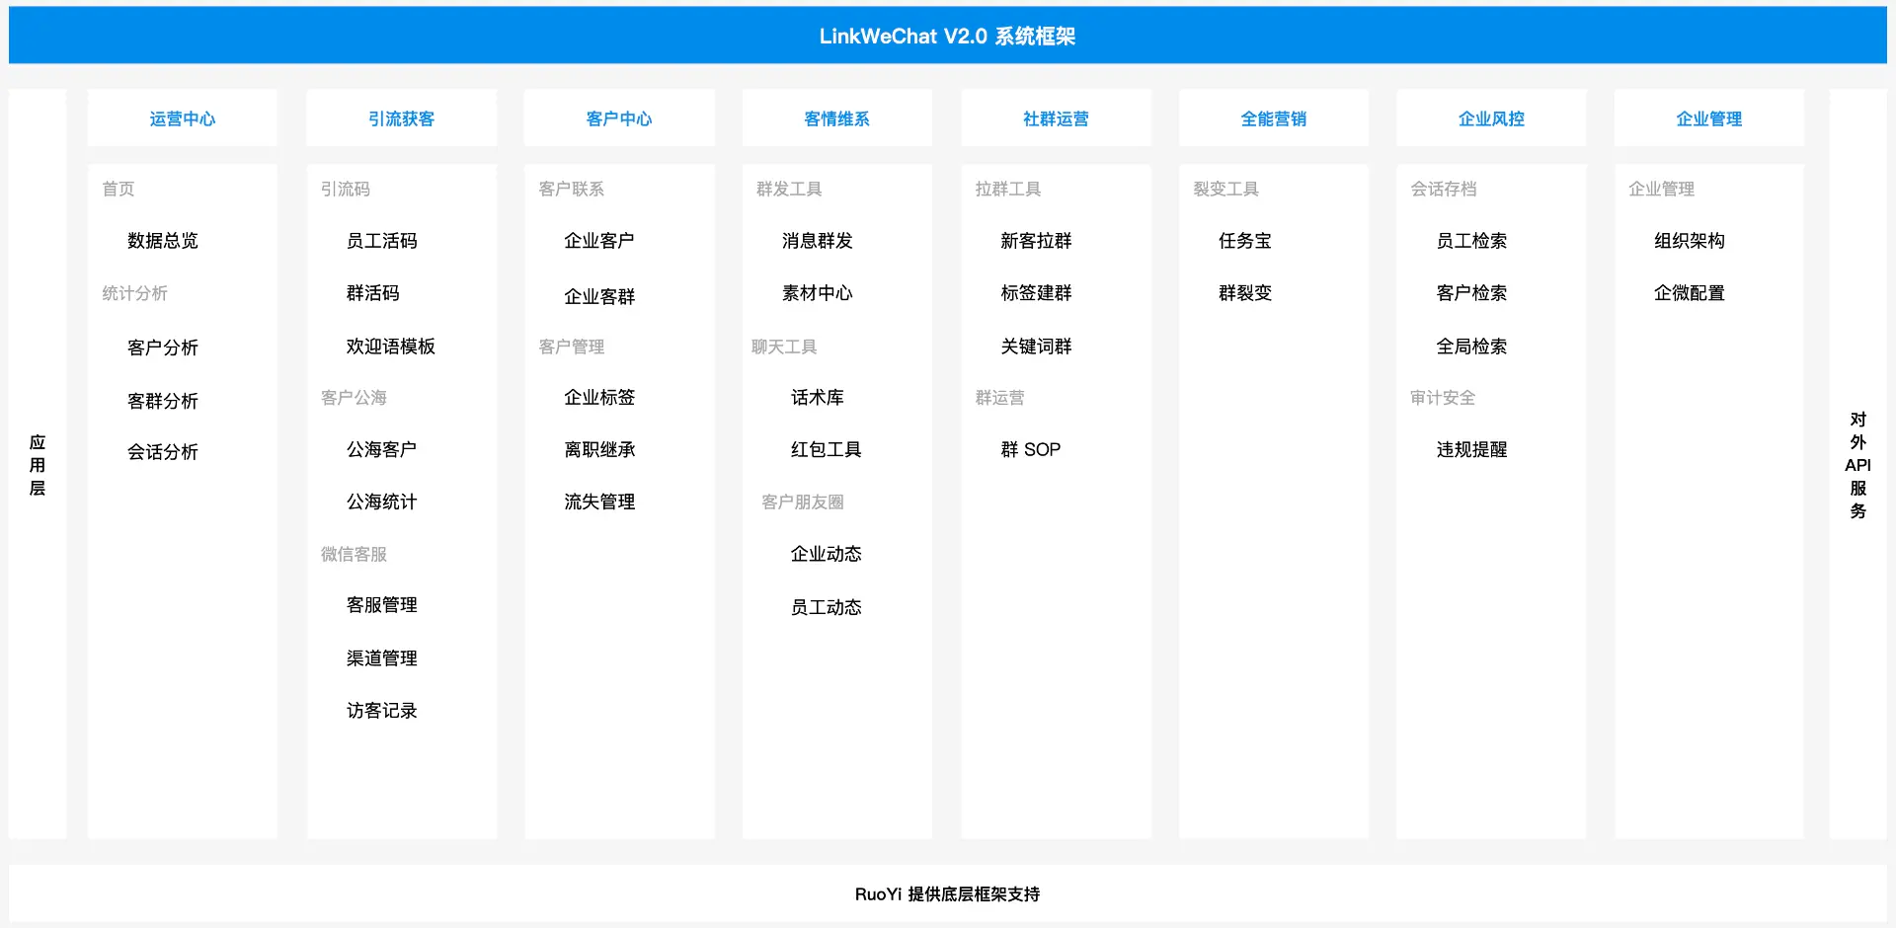Select the 运营中心 column header
This screenshot has height=928, width=1896.
click(x=183, y=118)
